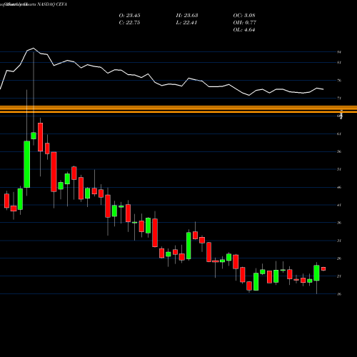The height and width of the screenshot is (357, 357).
Task: Click the open price value O: 23.45
Action: (129, 16)
